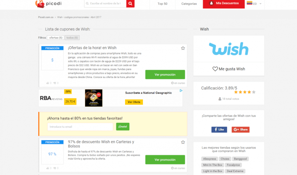Viewport: 297px width, 175px height.
Task: Click the Colombian flag country icon
Action: coord(249,3)
